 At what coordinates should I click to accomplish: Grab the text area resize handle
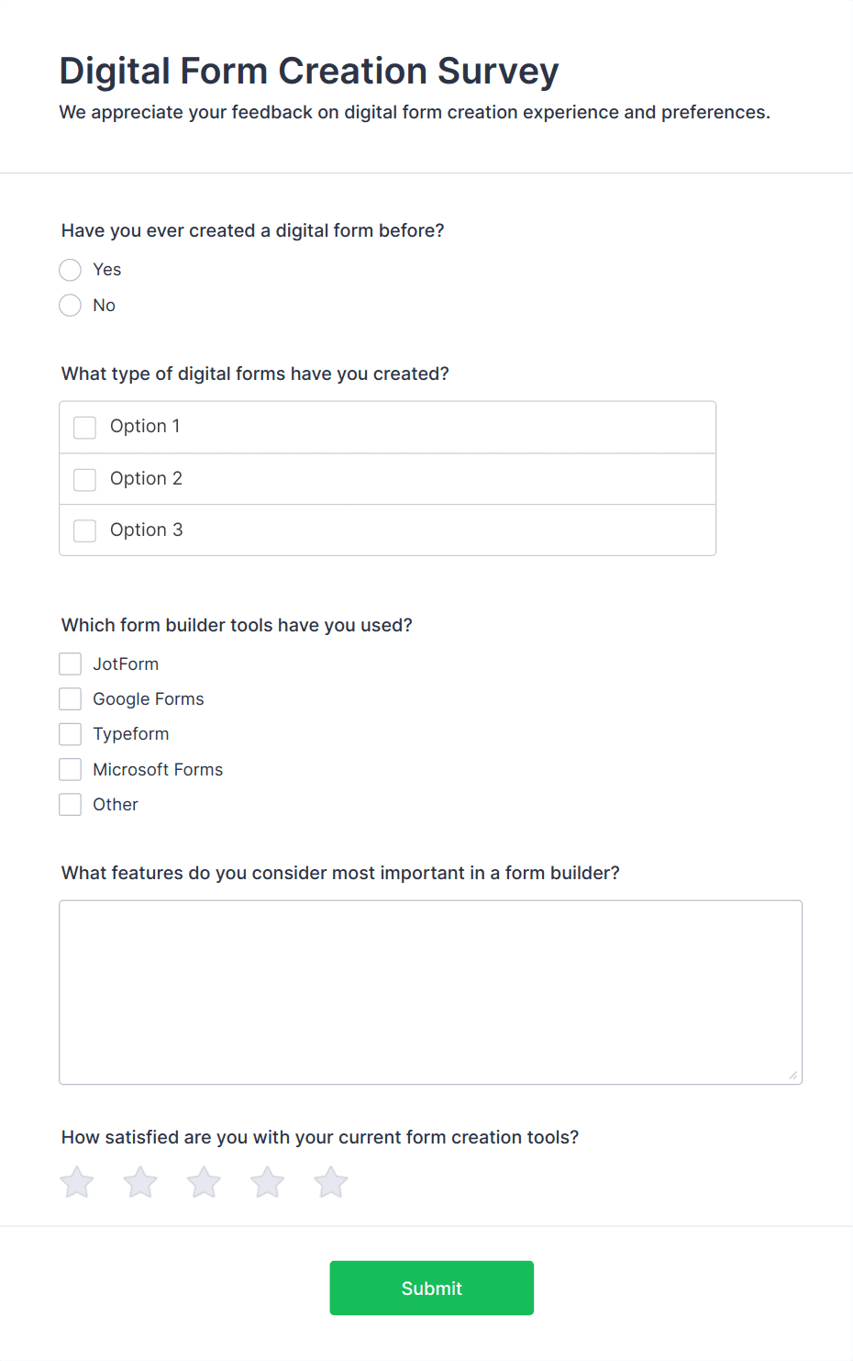793,1076
